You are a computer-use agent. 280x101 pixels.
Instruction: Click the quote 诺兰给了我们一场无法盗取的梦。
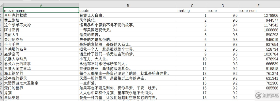pyautogui.click(x=128, y=54)
